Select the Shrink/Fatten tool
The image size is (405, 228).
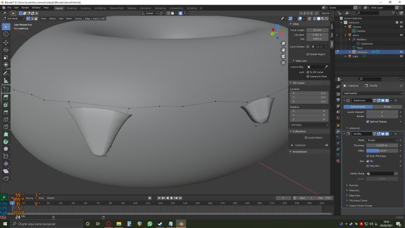point(6,164)
